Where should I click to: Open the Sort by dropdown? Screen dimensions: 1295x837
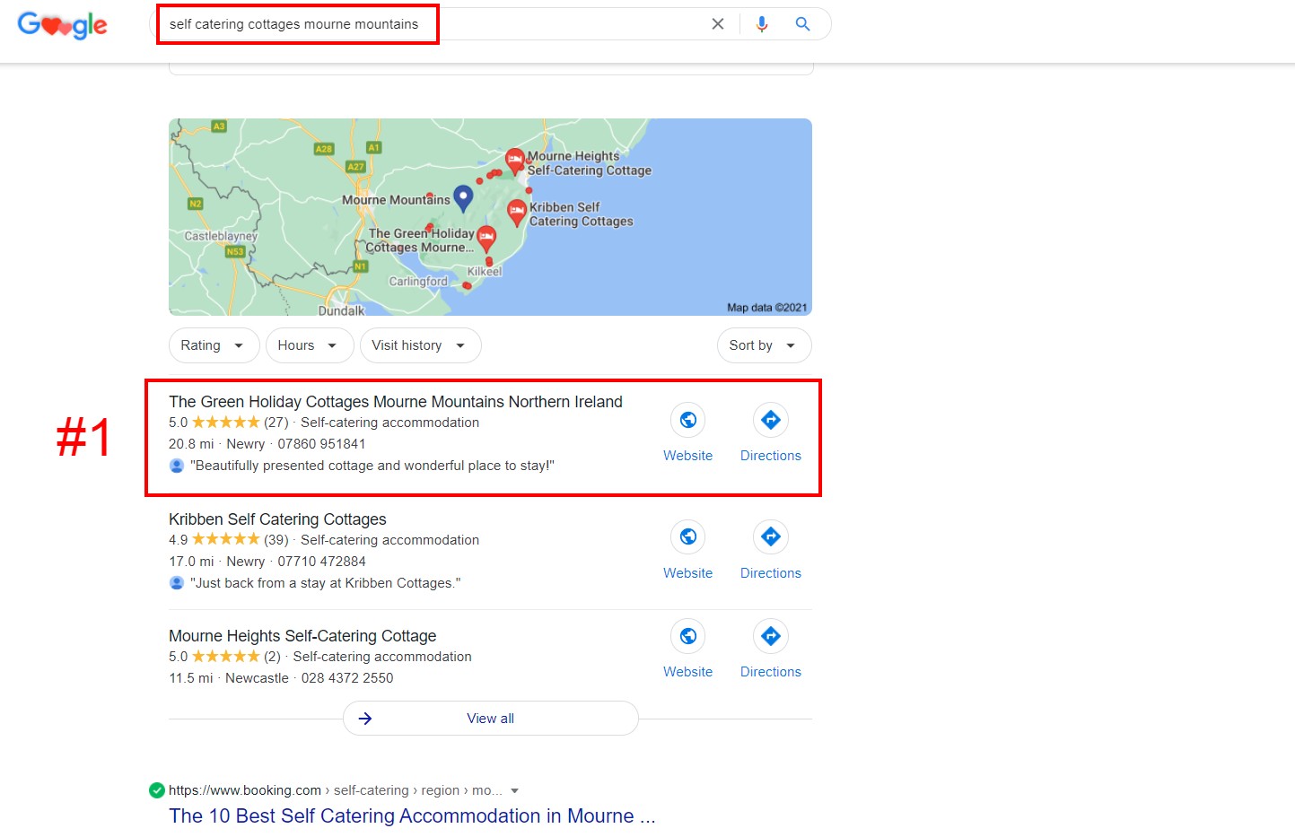(x=764, y=345)
